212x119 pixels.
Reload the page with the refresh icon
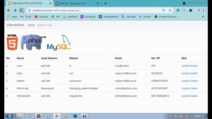point(22,10)
